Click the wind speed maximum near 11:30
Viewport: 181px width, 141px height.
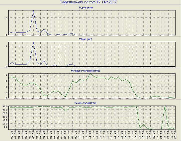90,73
